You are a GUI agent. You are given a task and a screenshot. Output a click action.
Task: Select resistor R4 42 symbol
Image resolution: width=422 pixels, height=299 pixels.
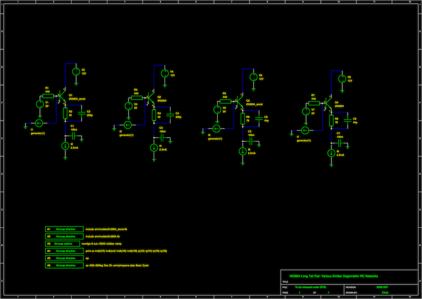(154, 115)
